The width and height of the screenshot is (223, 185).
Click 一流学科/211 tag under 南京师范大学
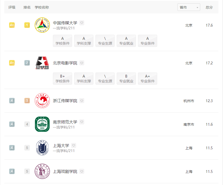(64, 127)
